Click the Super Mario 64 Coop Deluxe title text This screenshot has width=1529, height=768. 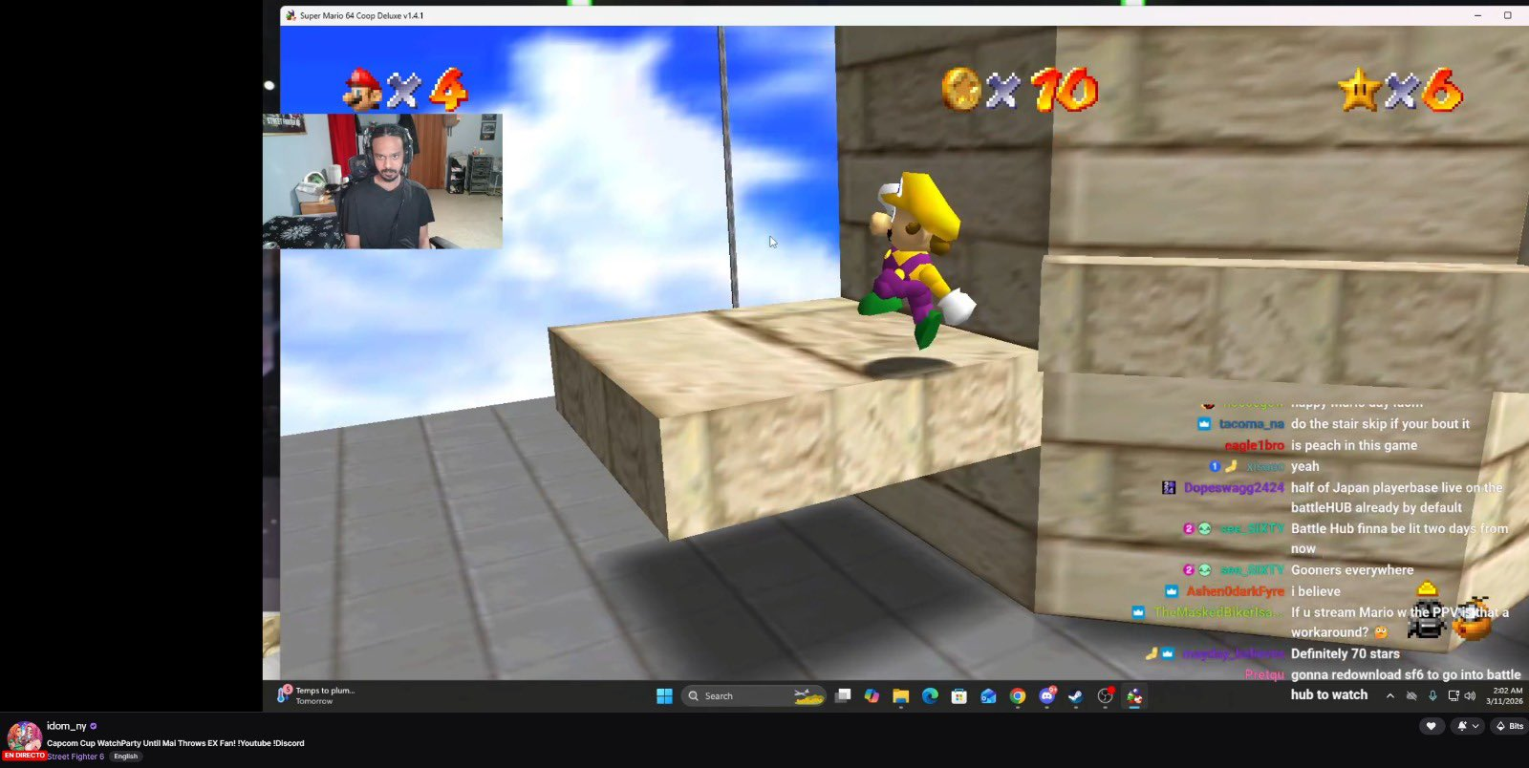pyautogui.click(x=361, y=15)
